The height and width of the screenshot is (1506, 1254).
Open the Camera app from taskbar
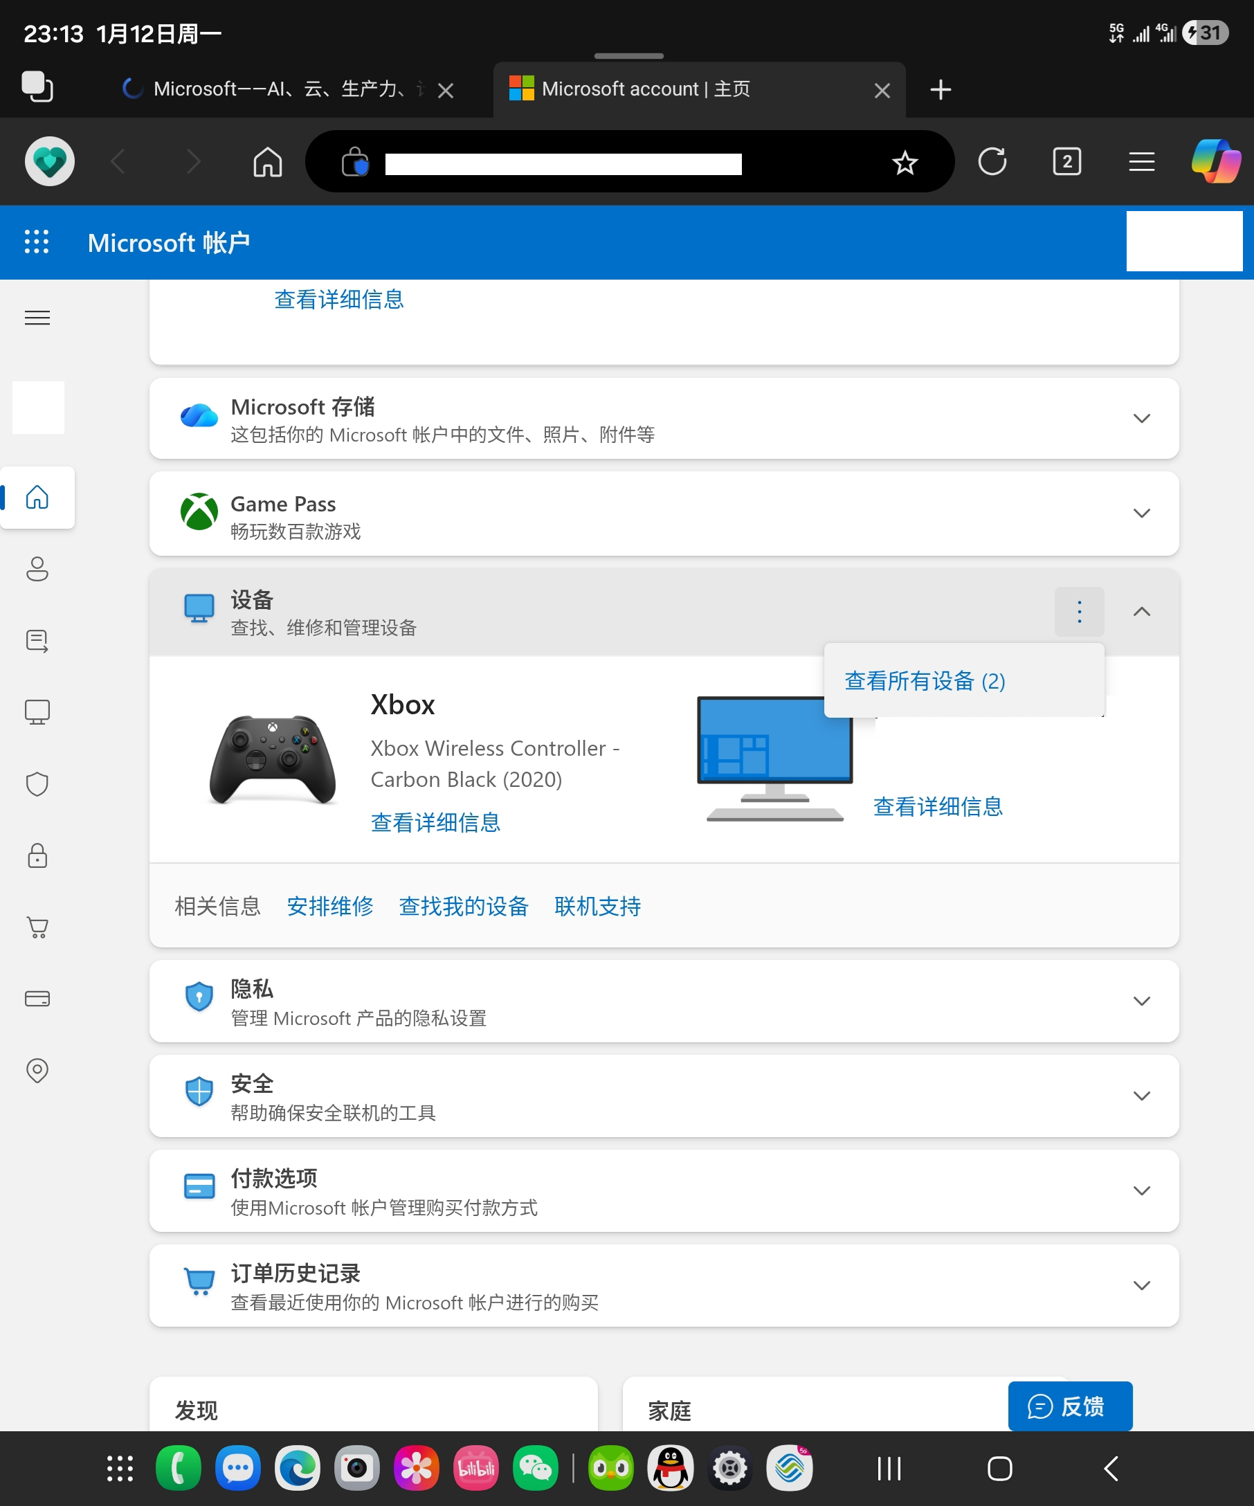357,1468
